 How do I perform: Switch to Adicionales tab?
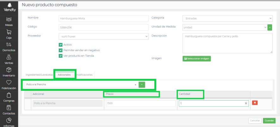(64, 75)
